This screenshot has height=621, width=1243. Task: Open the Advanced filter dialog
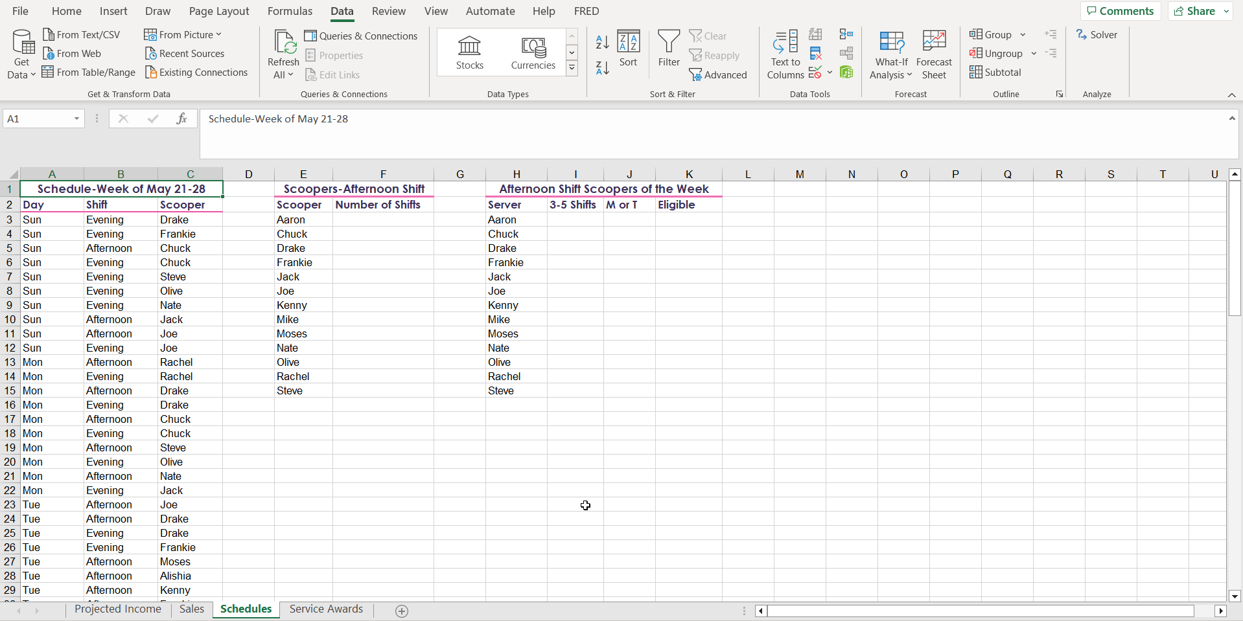pyautogui.click(x=718, y=74)
